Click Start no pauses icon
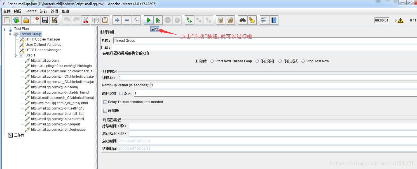Image resolution: width=417 pixels, height=169 pixels. pyautogui.click(x=158, y=20)
